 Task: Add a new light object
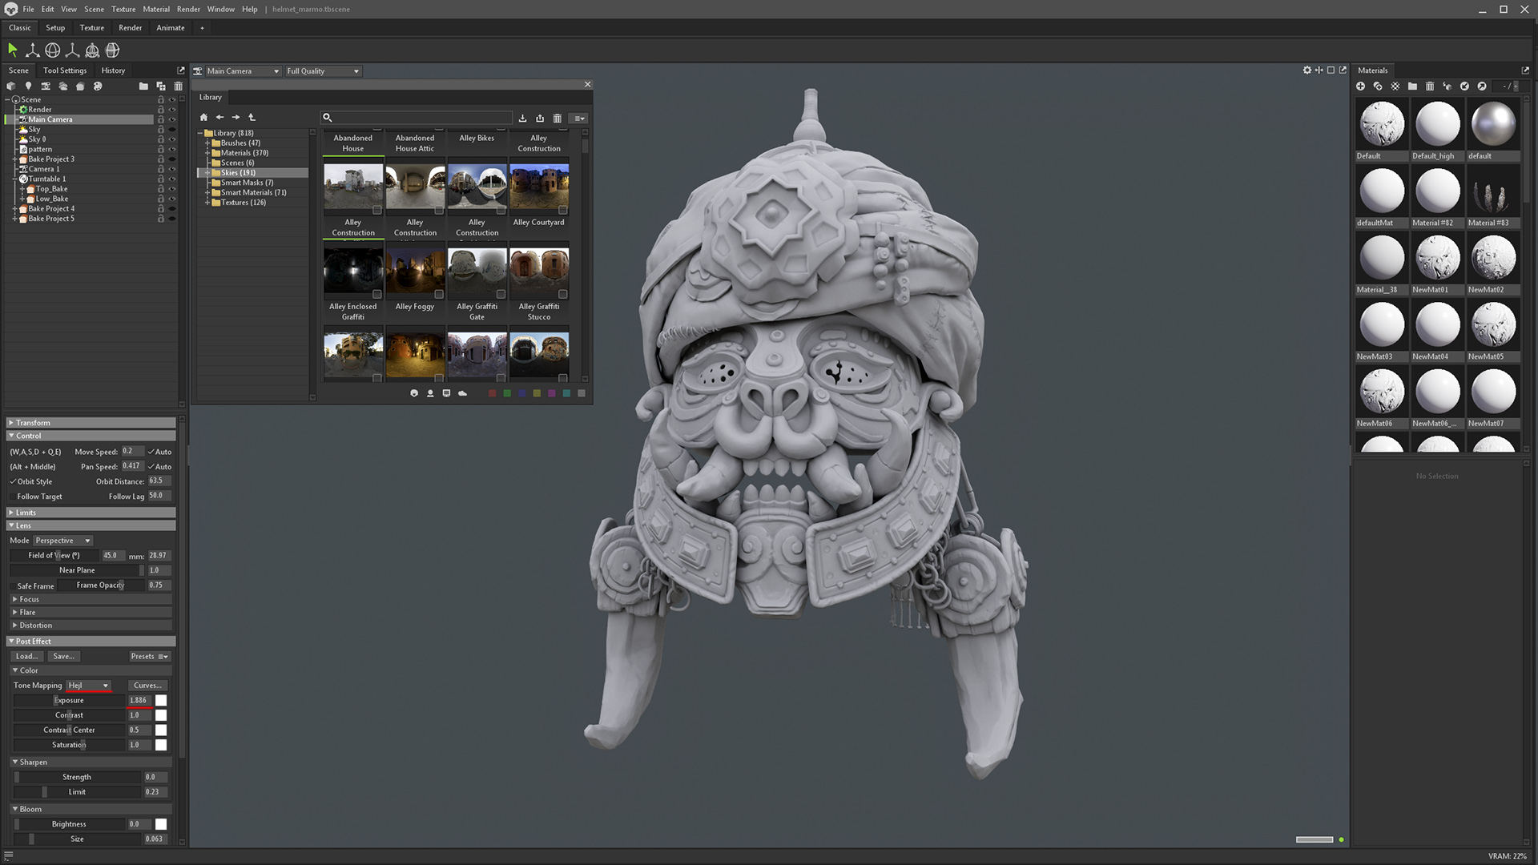pos(28,86)
